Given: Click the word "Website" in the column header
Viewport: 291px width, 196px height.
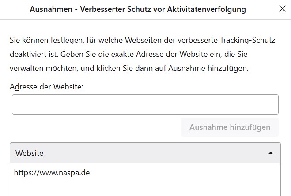Looking at the screenshot, I should pos(29,153).
